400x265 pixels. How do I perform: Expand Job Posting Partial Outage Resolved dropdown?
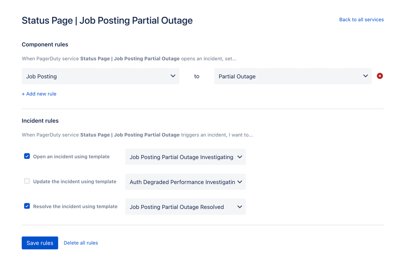click(185, 207)
